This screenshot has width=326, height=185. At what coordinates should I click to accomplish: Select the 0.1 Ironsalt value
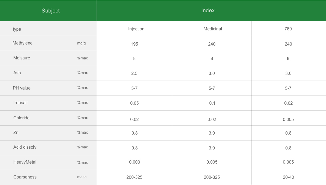[x=212, y=103]
